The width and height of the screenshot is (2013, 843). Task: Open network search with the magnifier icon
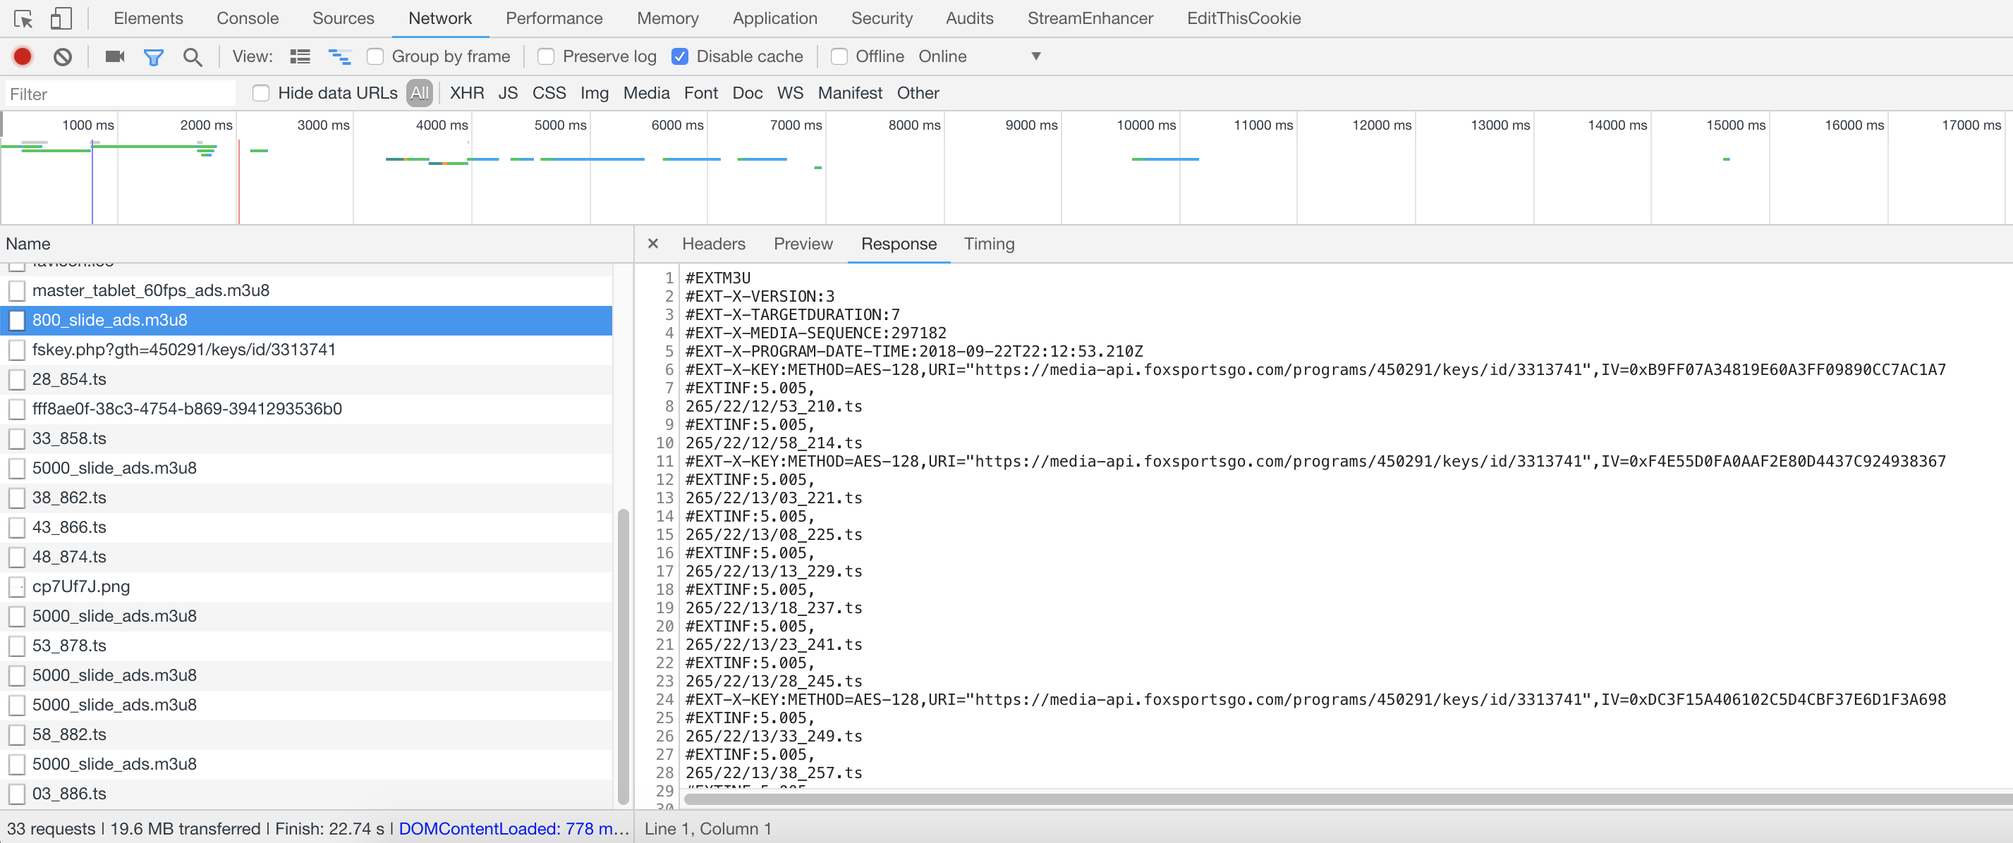pos(193,56)
